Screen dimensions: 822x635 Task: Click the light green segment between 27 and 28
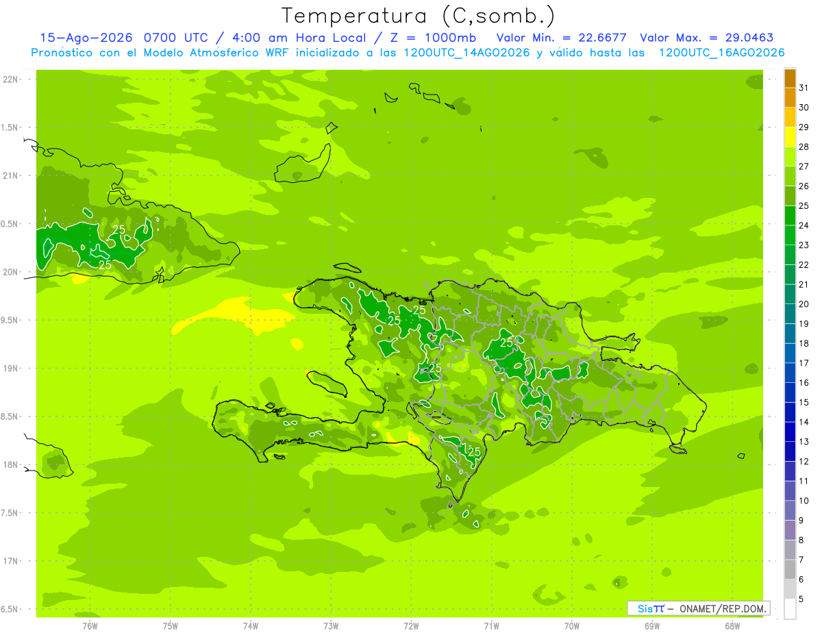coord(790,157)
